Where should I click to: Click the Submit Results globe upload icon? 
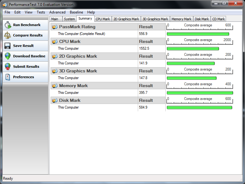point(7,67)
